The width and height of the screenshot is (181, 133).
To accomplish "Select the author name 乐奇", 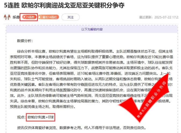I will (16, 17).
